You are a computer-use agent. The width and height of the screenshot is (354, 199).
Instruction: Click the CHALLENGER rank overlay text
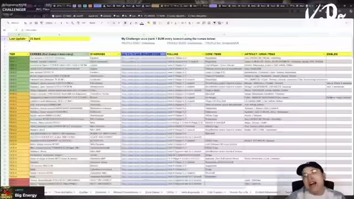pos(14,10)
